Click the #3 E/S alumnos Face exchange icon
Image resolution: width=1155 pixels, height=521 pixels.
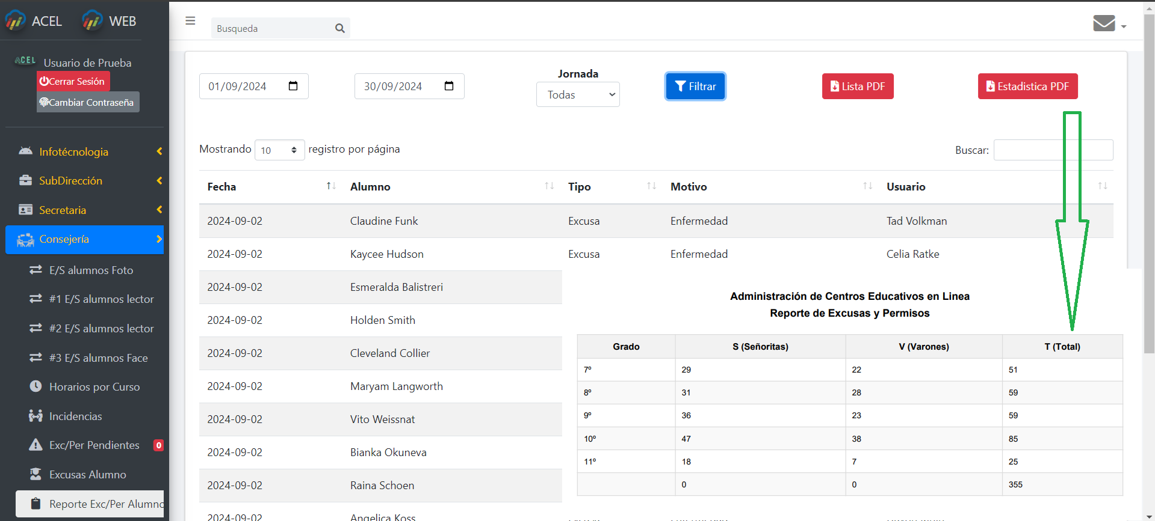[36, 358]
